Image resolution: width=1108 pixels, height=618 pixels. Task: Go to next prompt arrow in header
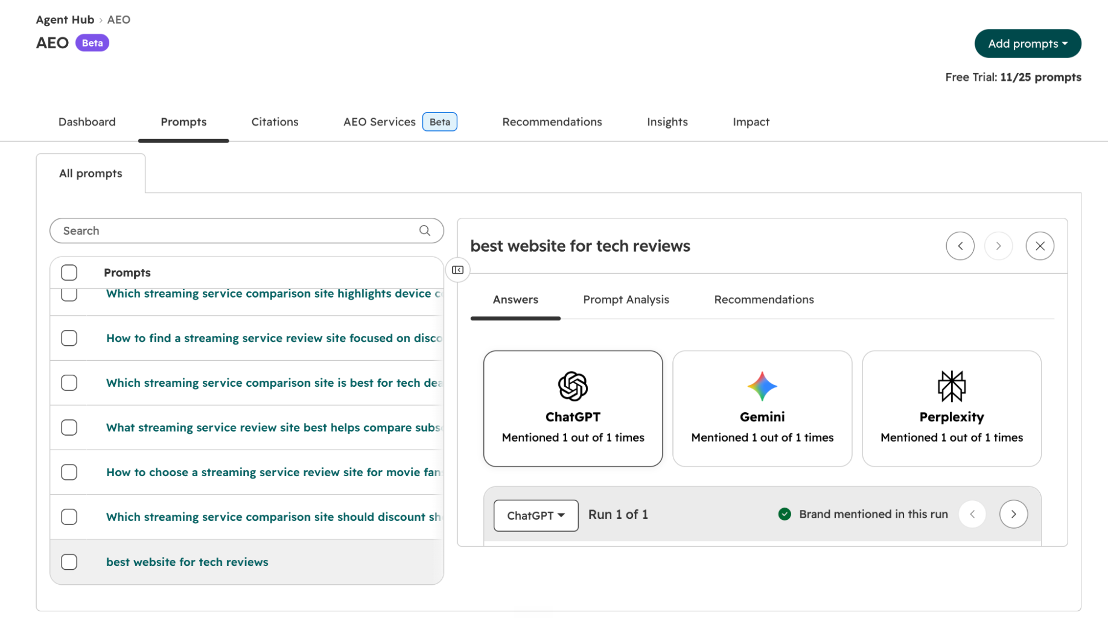pyautogui.click(x=998, y=246)
